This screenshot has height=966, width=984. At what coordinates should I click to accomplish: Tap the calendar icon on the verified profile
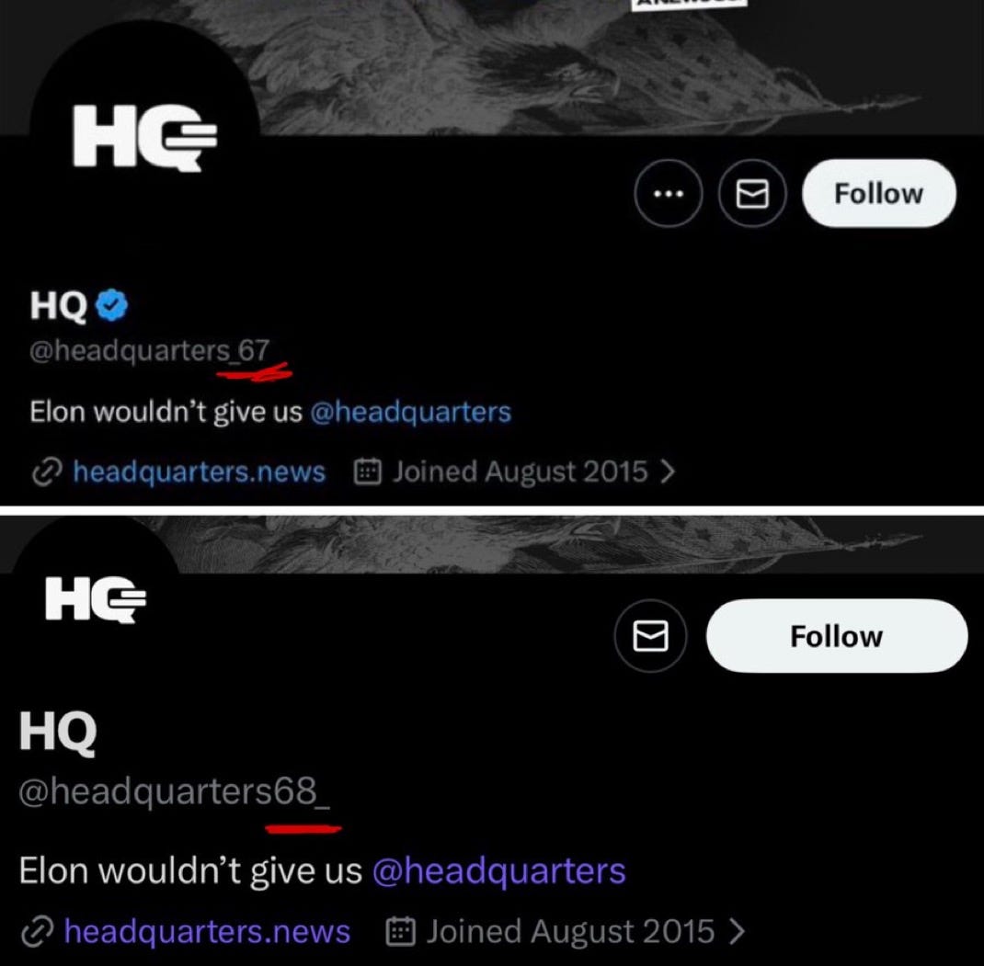367,472
